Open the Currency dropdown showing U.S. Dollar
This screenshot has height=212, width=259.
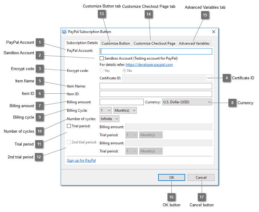pos(187,102)
